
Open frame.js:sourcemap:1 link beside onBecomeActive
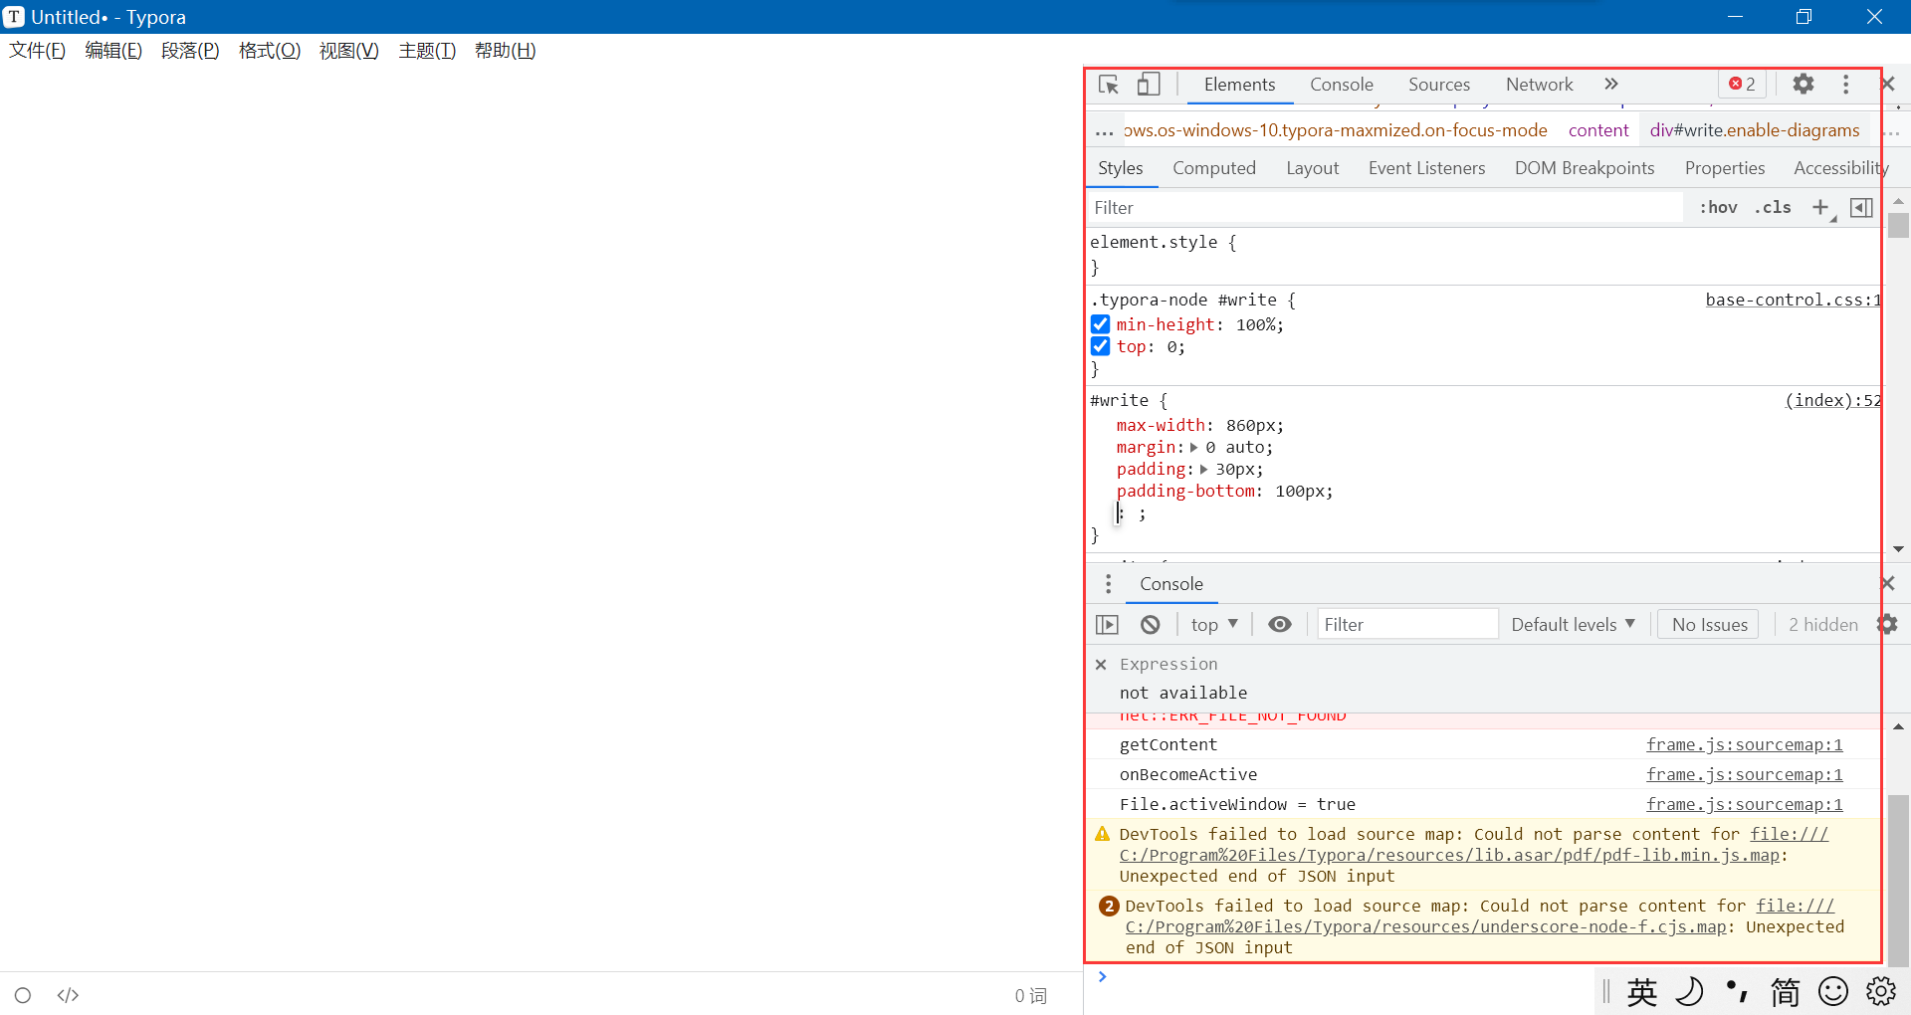click(x=1744, y=774)
